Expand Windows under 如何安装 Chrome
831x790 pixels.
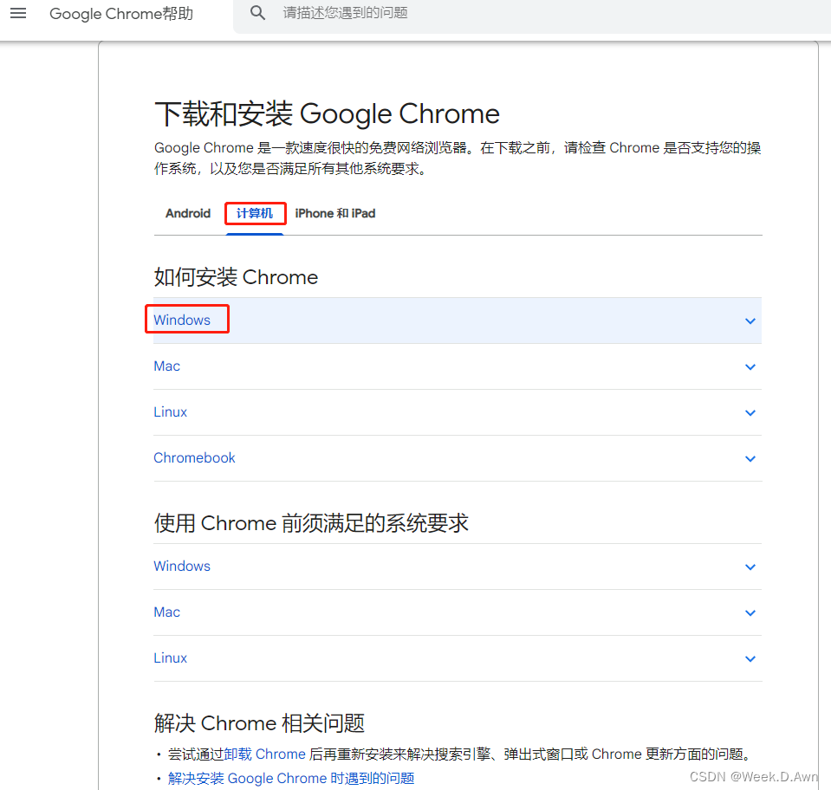point(458,321)
